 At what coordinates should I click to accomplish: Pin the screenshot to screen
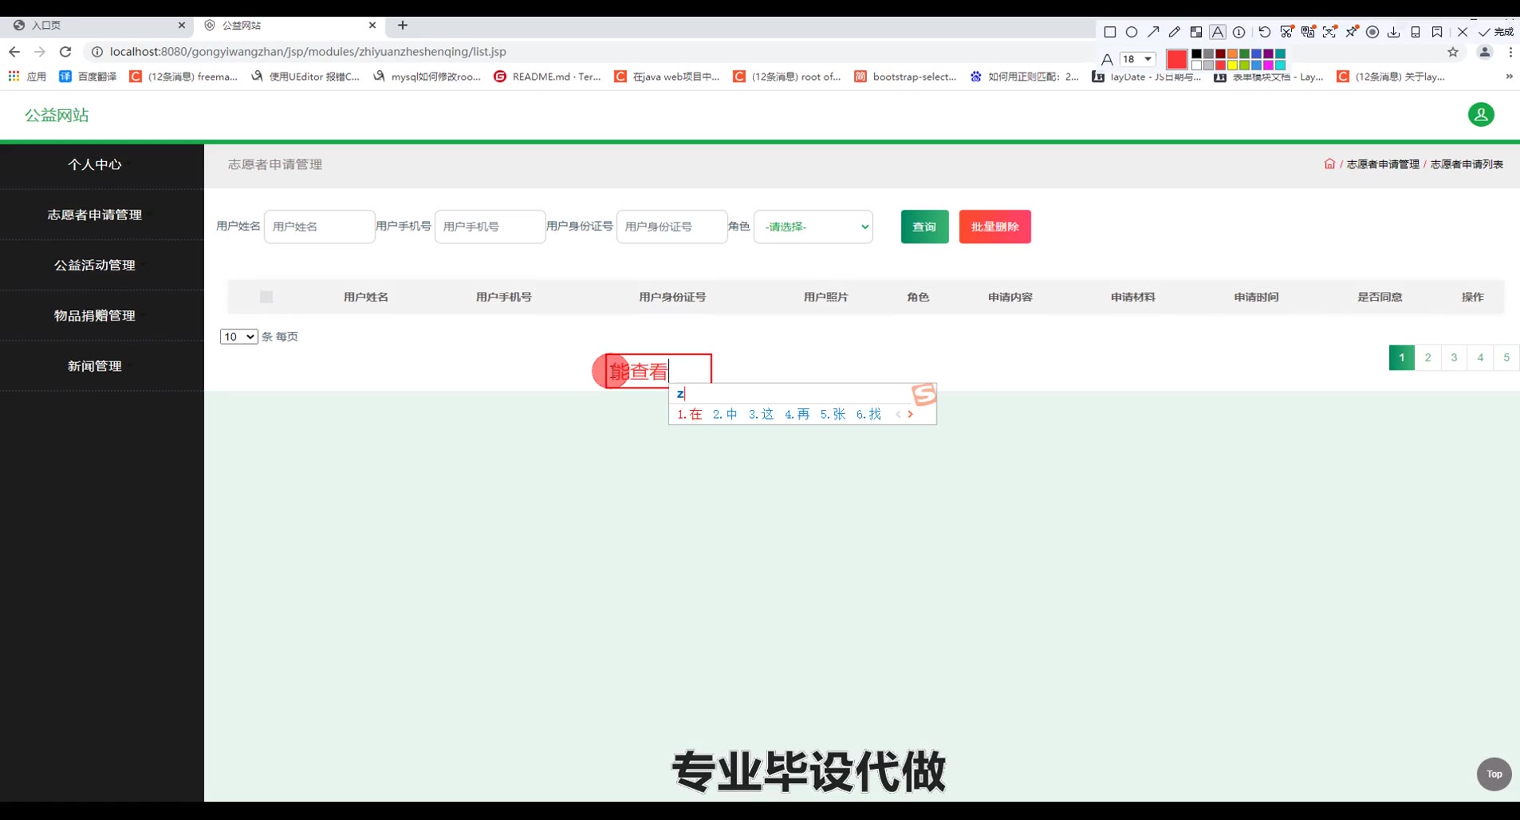(1351, 32)
